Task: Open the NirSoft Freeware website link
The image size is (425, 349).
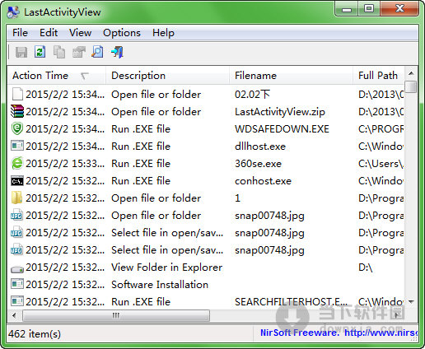Action: click(x=339, y=333)
